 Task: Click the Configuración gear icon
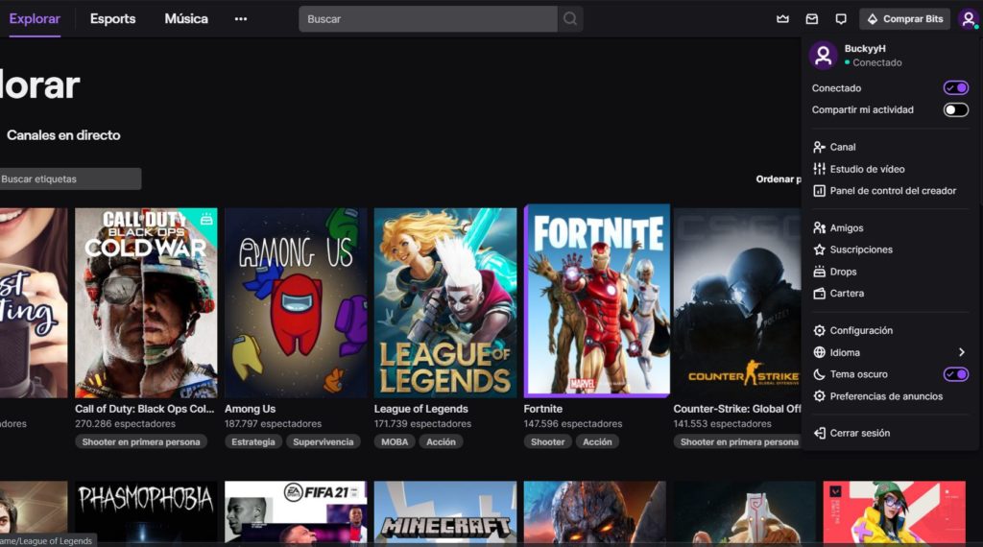pos(819,330)
